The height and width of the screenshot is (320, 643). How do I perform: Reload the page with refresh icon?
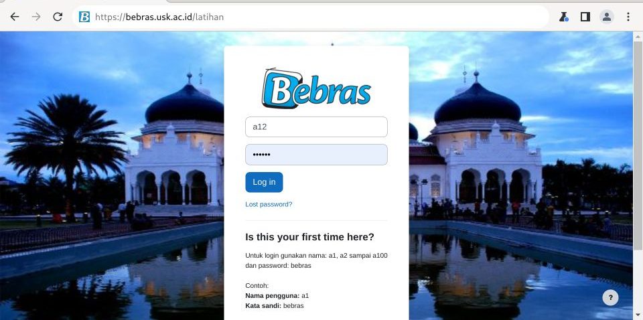point(58,17)
